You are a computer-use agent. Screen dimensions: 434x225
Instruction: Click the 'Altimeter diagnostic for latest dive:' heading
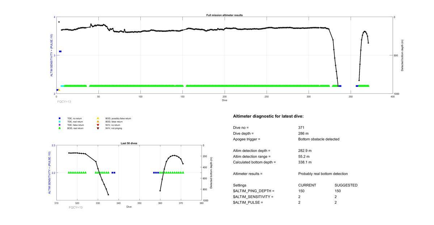click(268, 116)
